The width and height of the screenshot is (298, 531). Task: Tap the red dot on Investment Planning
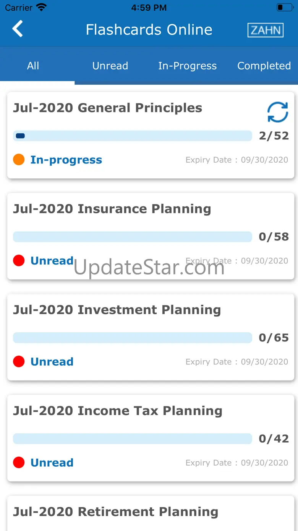[19, 361]
